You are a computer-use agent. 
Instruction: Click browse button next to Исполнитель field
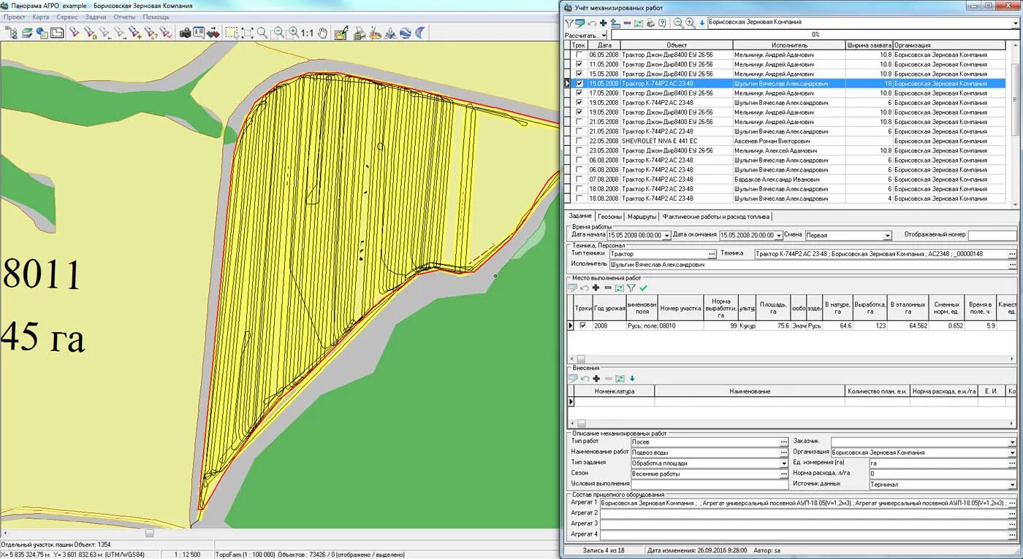point(1012,265)
